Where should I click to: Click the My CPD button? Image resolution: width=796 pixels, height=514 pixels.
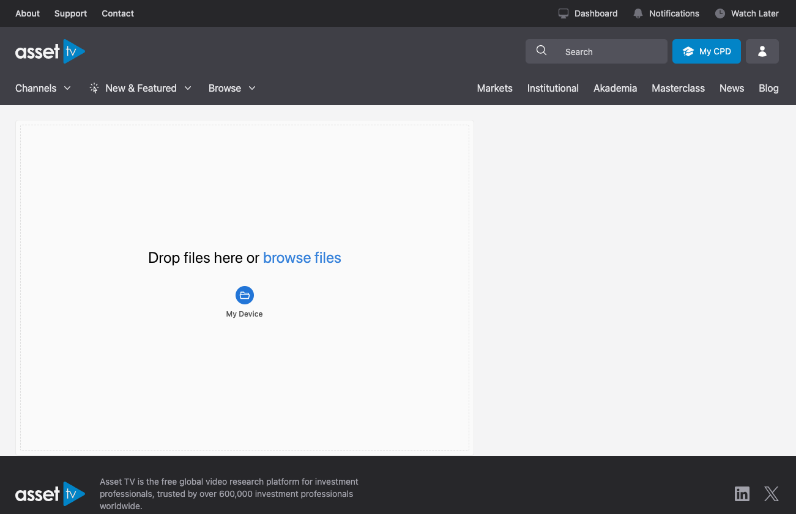(706, 52)
